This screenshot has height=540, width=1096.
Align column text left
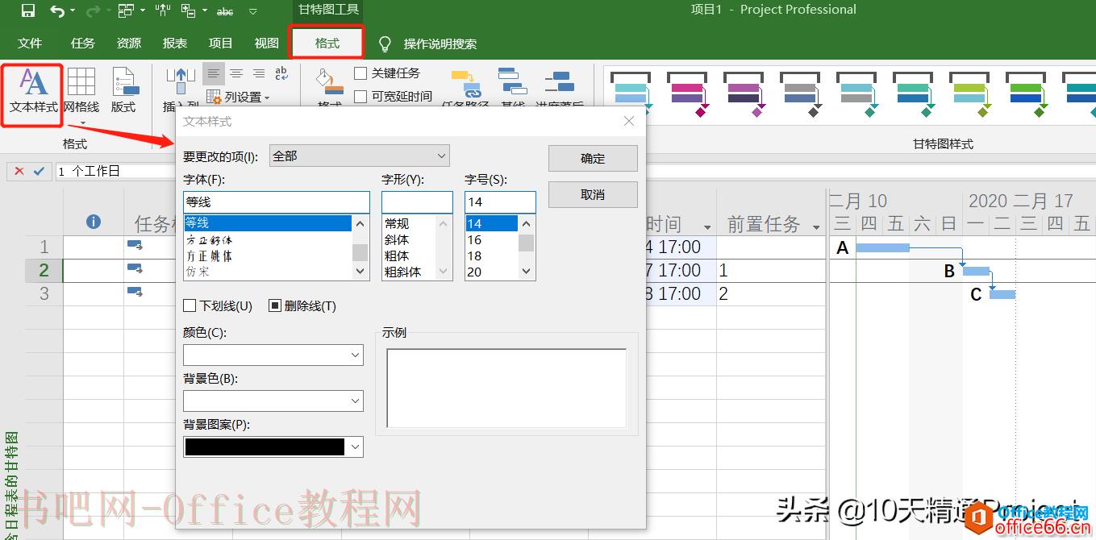pos(213,73)
